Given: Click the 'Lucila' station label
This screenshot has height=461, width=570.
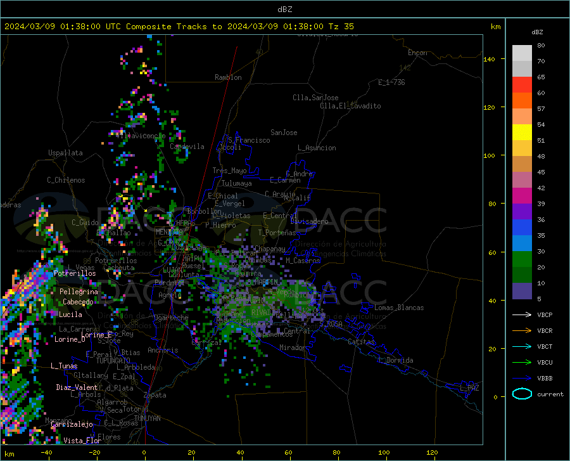Looking at the screenshot, I should click(x=70, y=315).
